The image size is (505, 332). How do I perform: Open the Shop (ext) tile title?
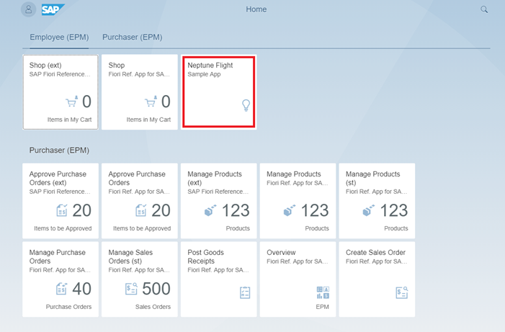[x=45, y=65]
